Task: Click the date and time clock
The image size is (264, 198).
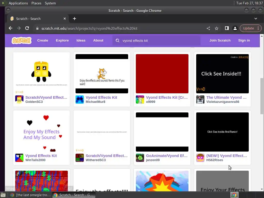Action: click(250, 3)
